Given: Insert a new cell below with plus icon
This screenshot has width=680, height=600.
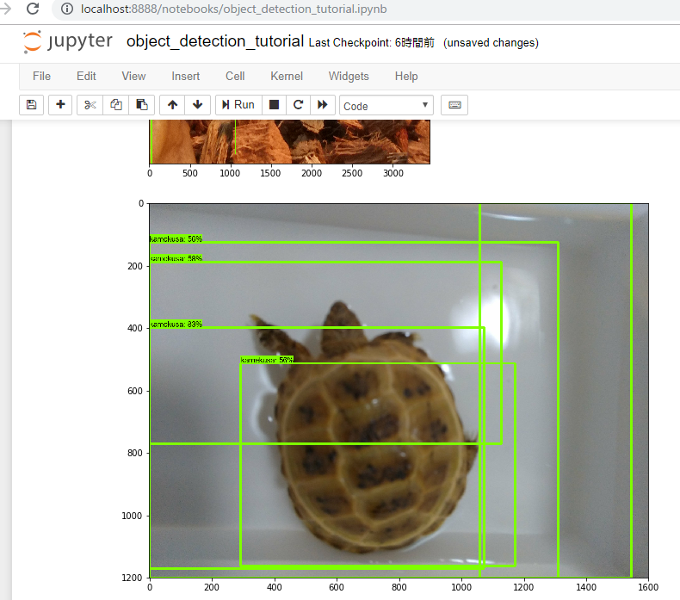Looking at the screenshot, I should (x=60, y=105).
